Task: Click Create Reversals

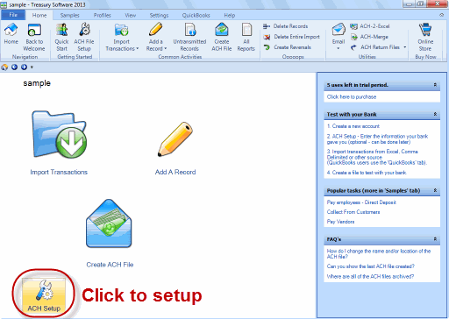Action: point(287,47)
